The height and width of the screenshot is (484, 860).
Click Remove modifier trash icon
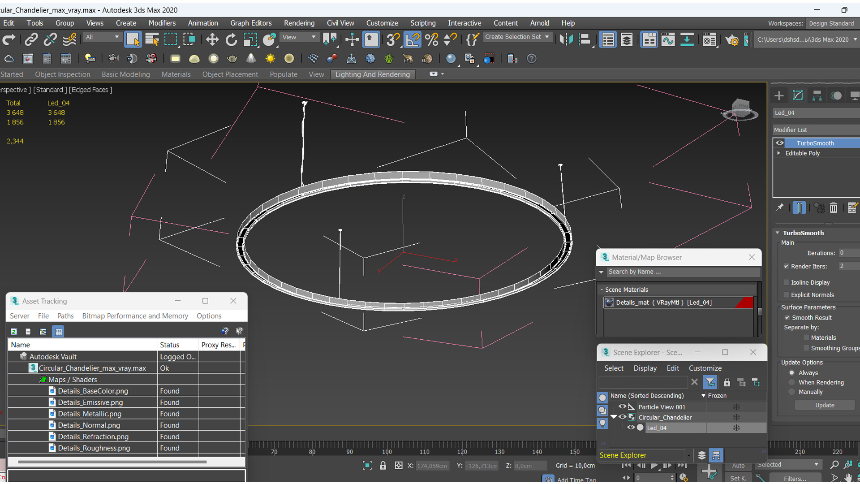click(833, 207)
